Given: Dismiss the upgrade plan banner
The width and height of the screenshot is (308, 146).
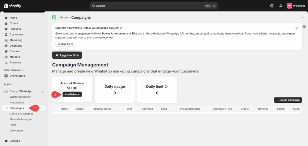Looking at the screenshot, I should [297, 28].
